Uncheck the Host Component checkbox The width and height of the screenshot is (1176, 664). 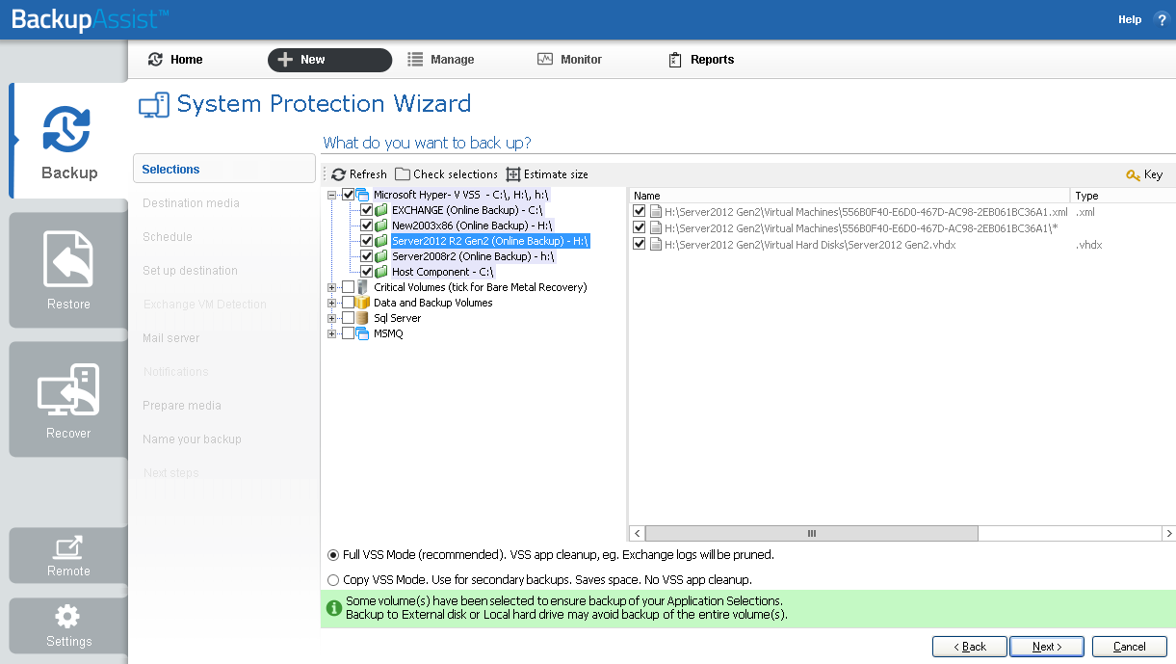pos(367,272)
